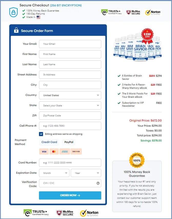Click the Card Number input field
172x219 pixels.
[70, 163]
